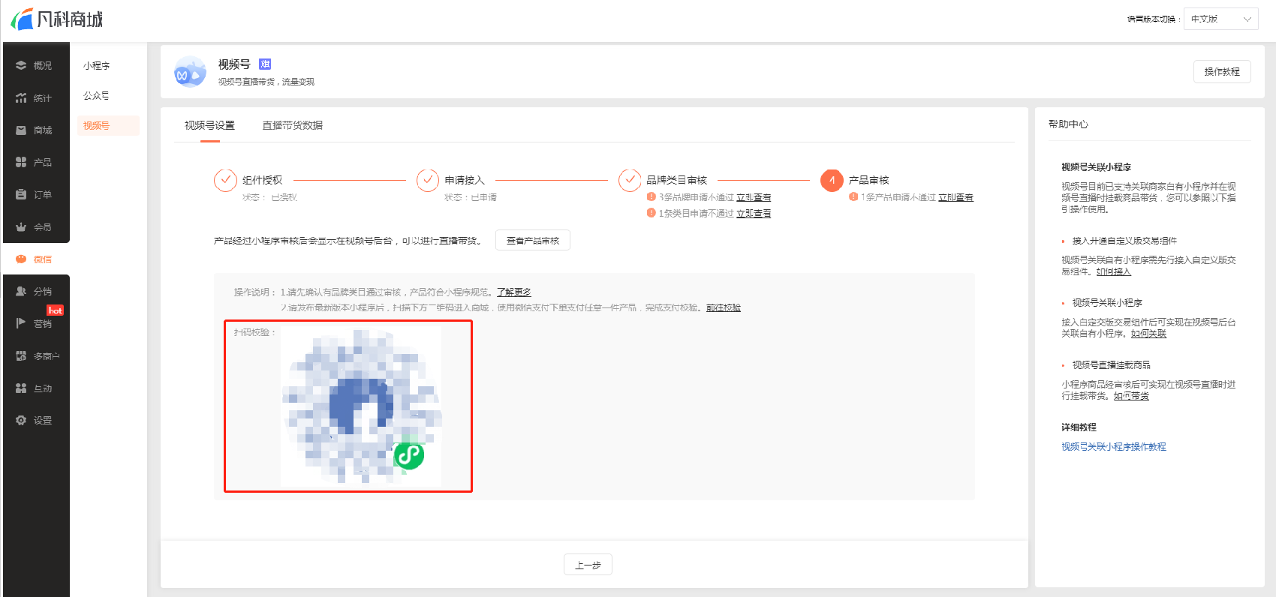Click warning icon beside 3条品牌申请不通过
Screen dimensions: 1276x597
[652, 196]
